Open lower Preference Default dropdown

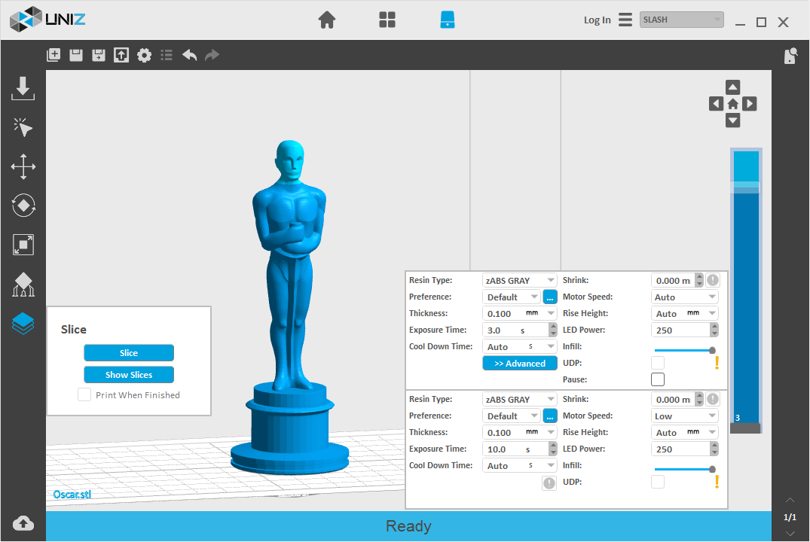point(512,416)
